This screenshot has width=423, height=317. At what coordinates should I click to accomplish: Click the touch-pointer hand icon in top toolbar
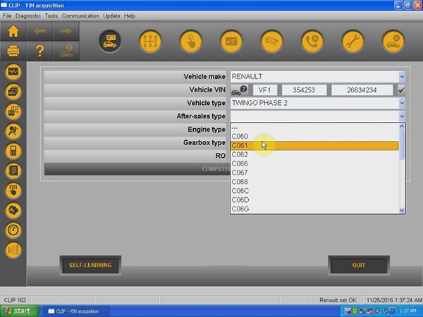click(x=190, y=41)
